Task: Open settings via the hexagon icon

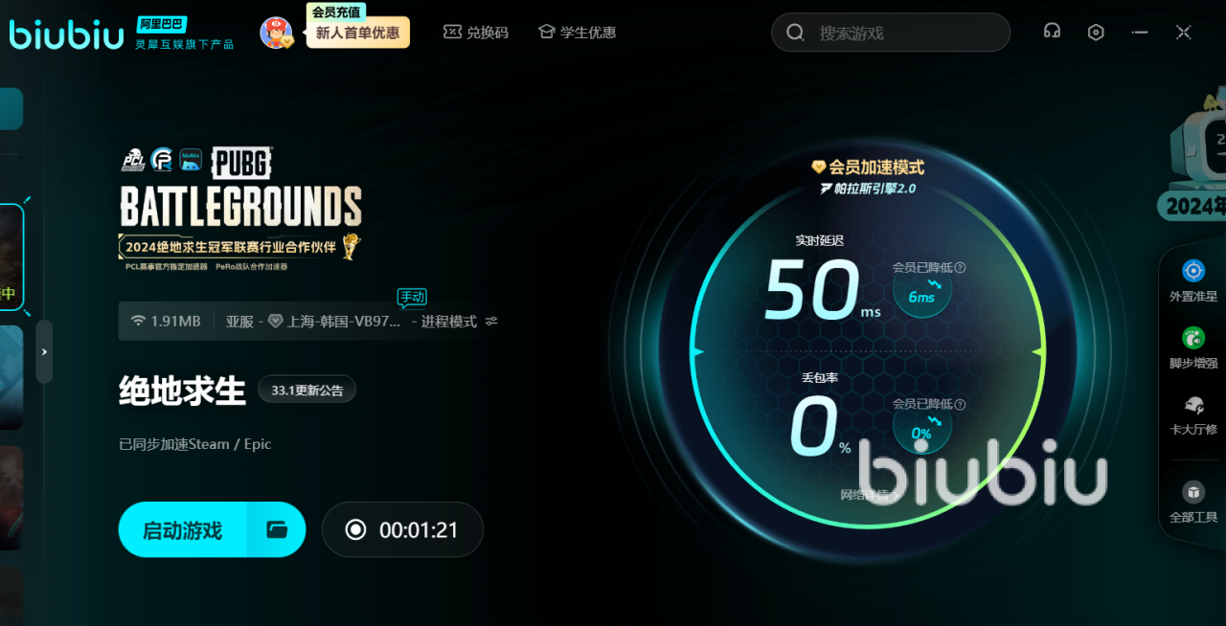Action: 1096,32
